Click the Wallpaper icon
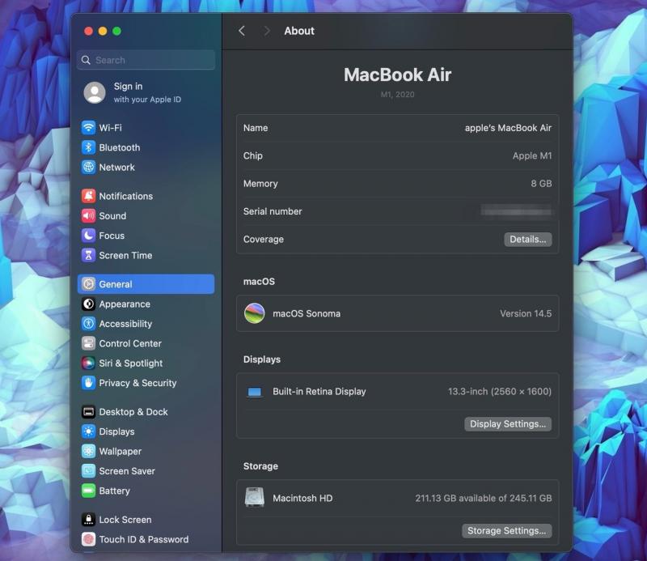 click(88, 451)
